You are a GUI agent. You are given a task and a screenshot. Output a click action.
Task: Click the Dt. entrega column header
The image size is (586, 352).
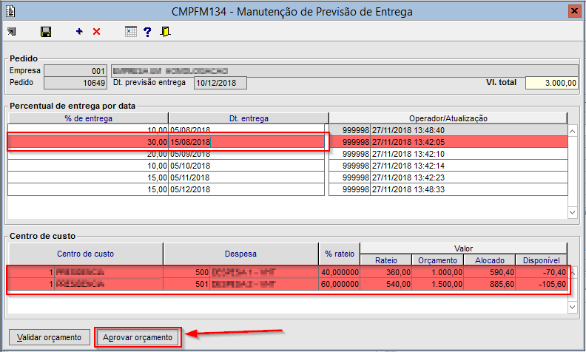pyautogui.click(x=249, y=118)
